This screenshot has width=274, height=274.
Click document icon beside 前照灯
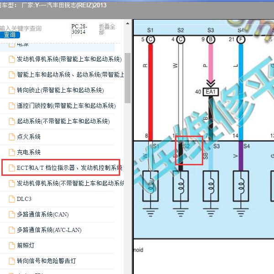pyautogui.click(x=12, y=246)
